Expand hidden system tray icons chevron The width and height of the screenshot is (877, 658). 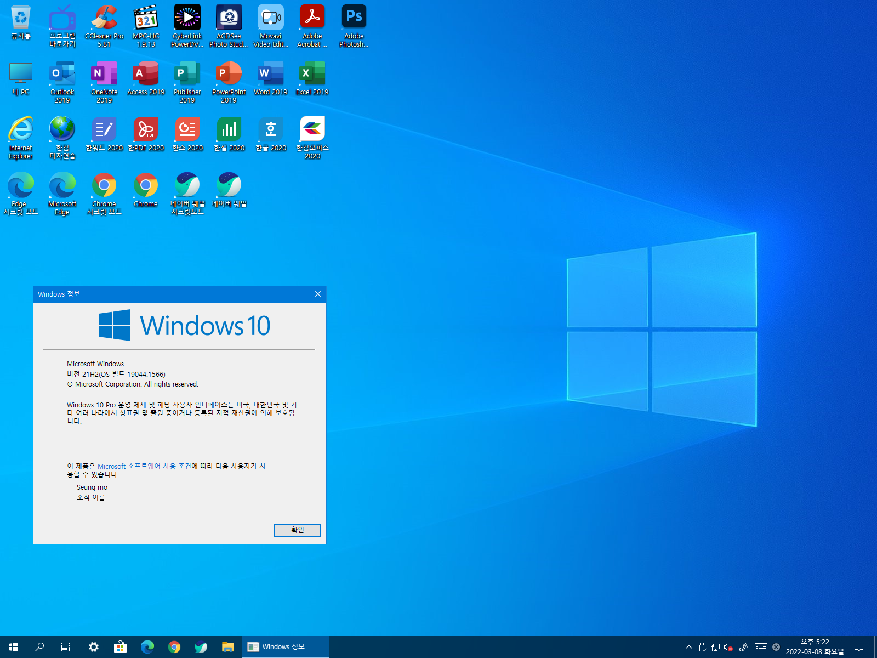coord(689,647)
